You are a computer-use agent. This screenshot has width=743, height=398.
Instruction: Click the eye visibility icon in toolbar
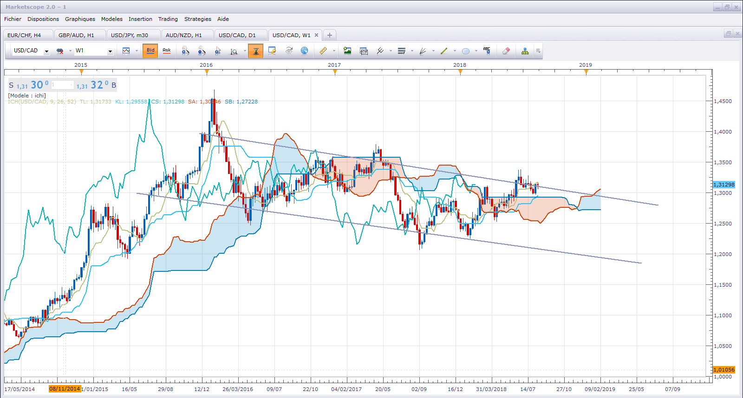[x=289, y=51]
